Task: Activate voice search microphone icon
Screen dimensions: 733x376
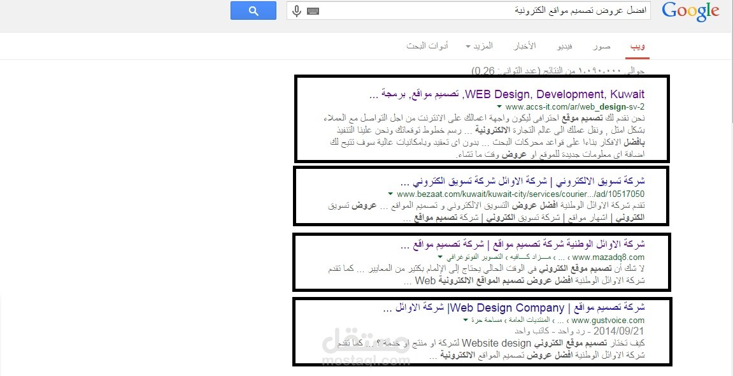Action: point(296,11)
